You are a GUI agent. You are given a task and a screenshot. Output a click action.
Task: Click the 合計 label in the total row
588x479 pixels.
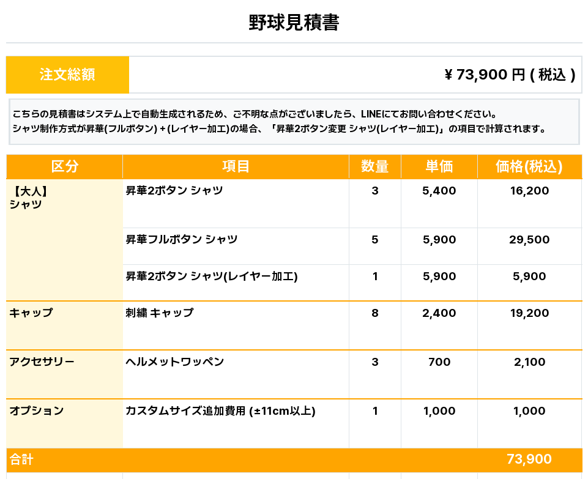(x=21, y=459)
